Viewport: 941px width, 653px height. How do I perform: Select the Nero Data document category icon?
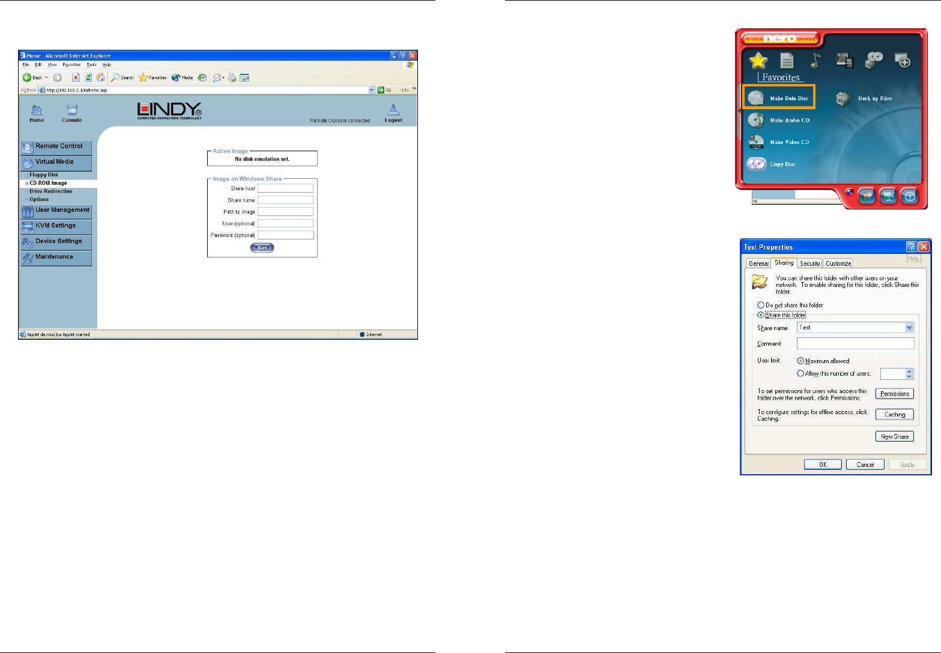[x=787, y=60]
